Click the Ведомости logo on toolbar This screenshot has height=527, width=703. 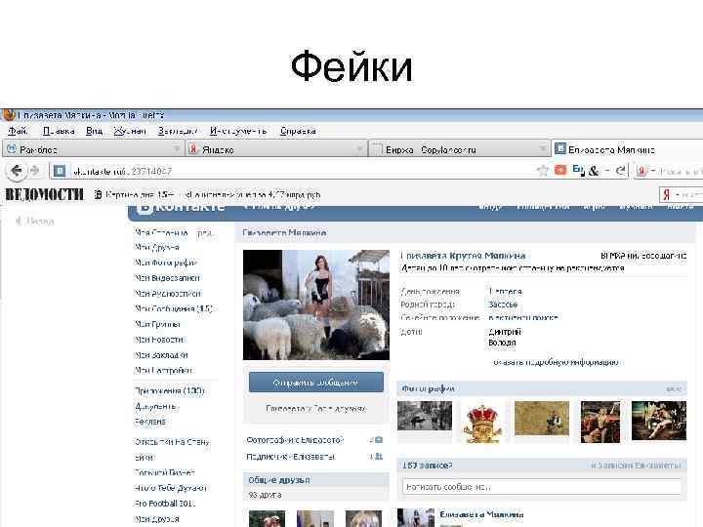click(44, 194)
